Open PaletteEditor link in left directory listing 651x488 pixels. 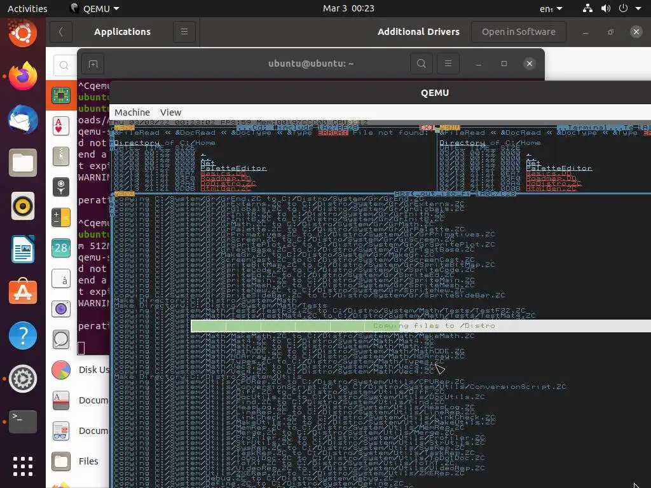pyautogui.click(x=233, y=168)
